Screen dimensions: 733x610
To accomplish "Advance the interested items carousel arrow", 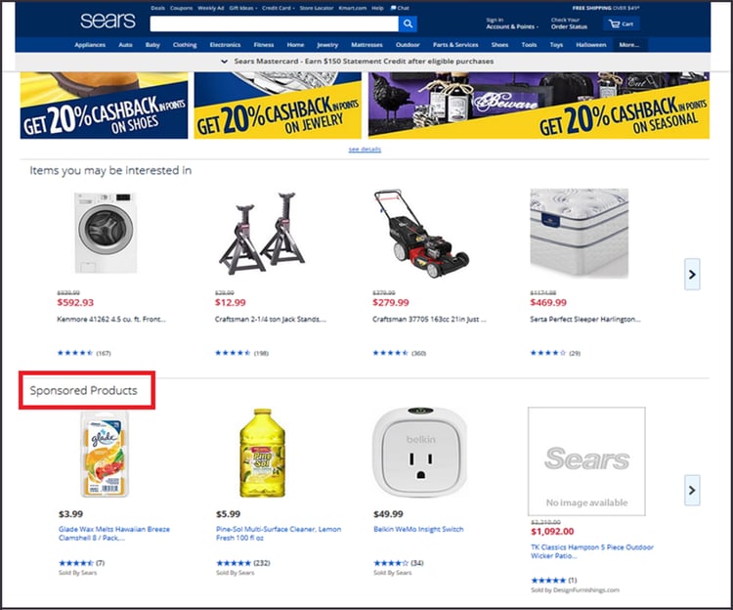I will coord(692,274).
